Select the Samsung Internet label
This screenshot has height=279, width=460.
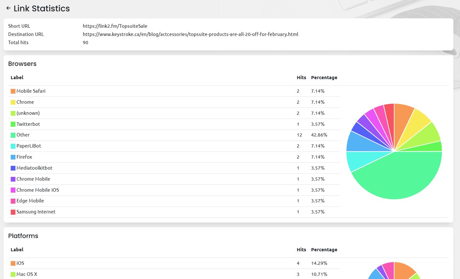[x=36, y=212]
